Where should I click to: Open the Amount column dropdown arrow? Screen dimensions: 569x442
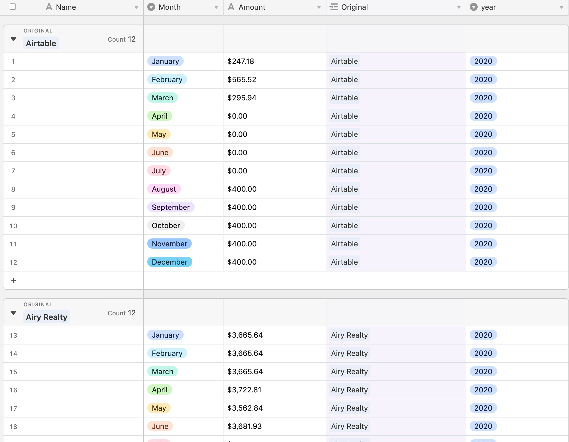pos(319,7)
